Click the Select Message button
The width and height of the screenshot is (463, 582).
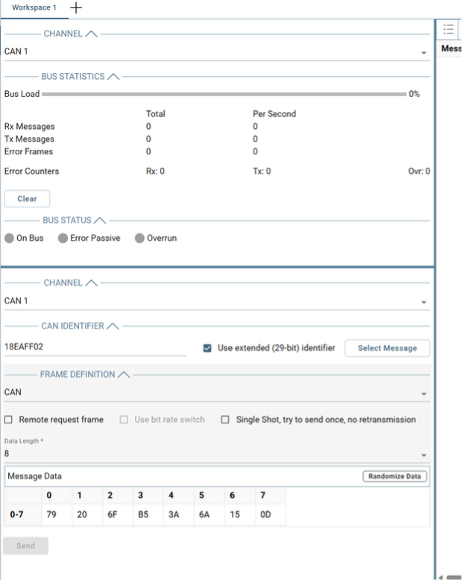tap(387, 348)
